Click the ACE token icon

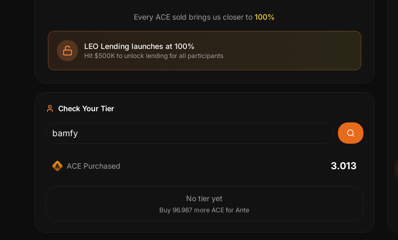(x=57, y=166)
